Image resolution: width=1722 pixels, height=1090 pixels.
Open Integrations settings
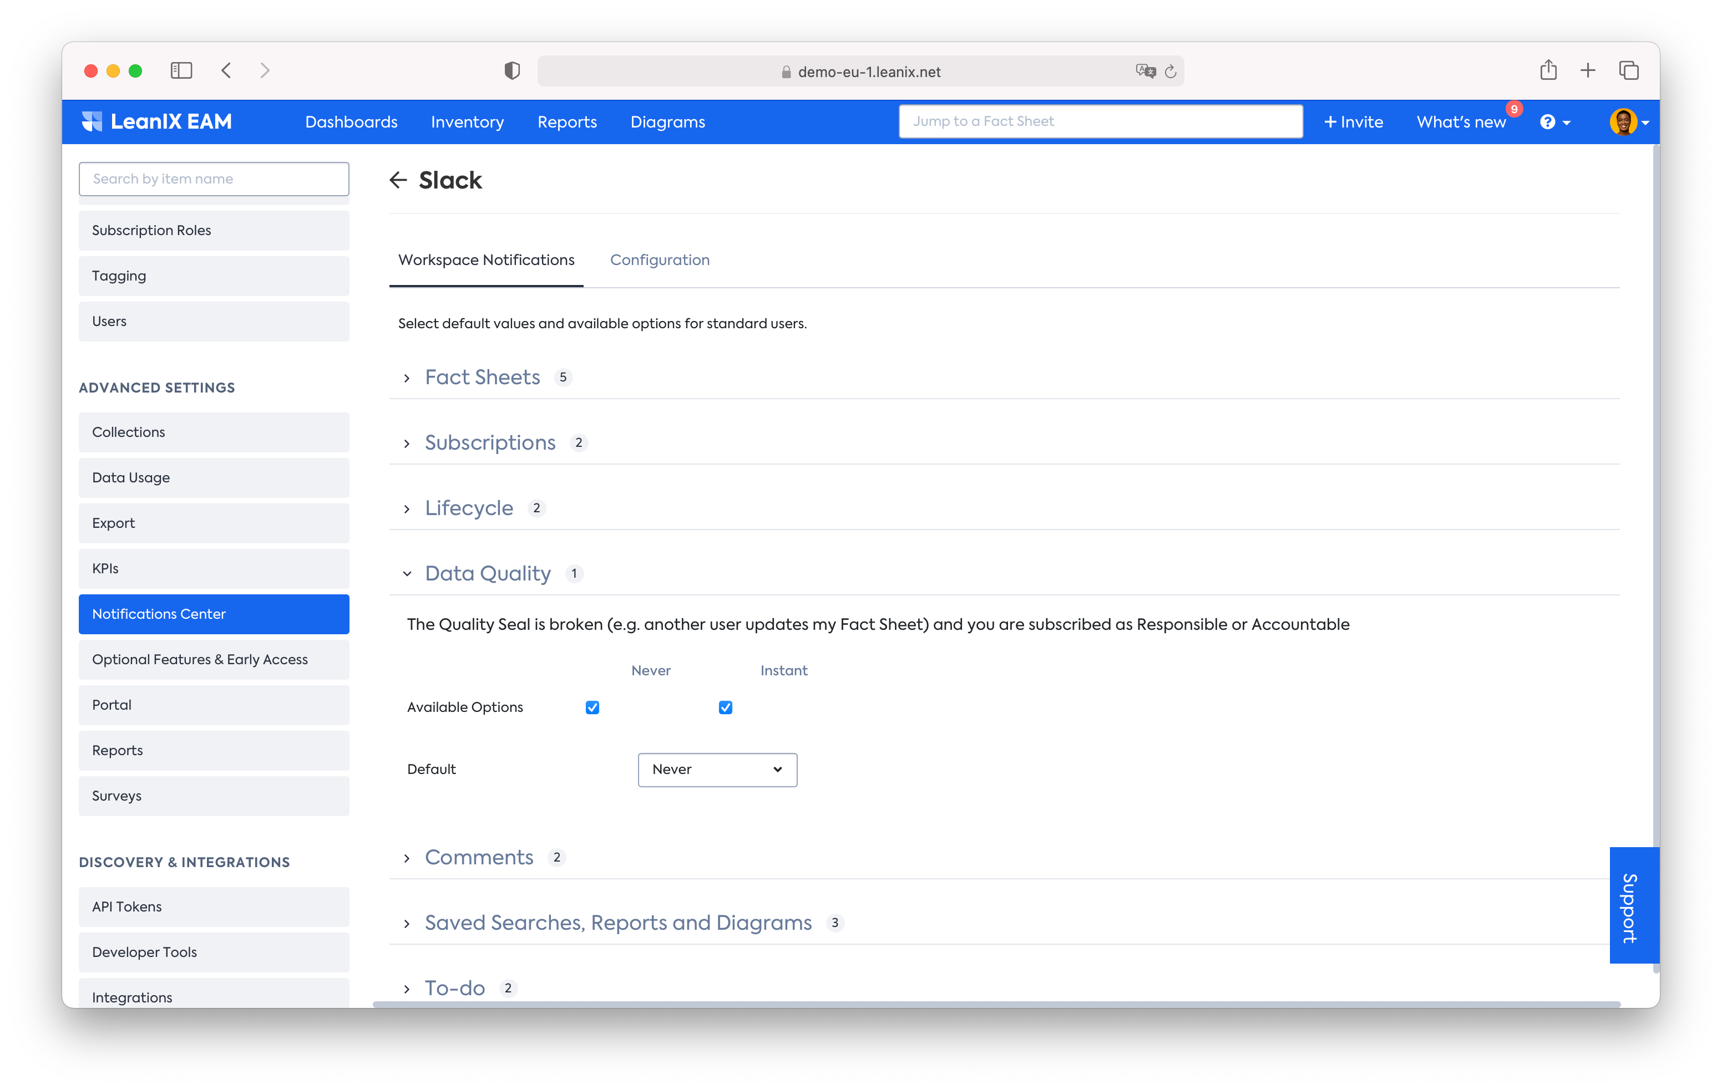(x=214, y=994)
